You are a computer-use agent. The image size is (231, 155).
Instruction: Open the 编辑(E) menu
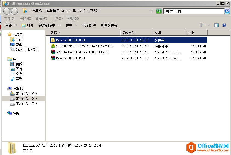coord(25,19)
